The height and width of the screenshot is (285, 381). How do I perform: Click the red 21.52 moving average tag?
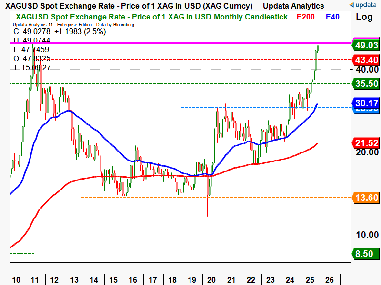tap(365, 143)
